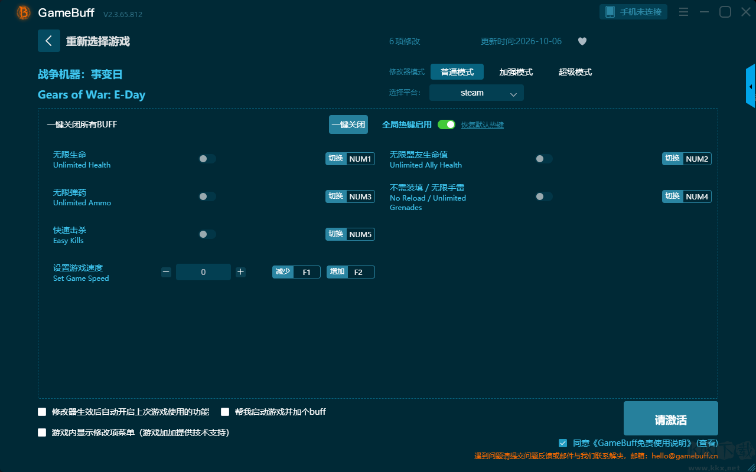756x472 pixels.
Task: Enable the Easy Kills switch
Action: point(207,234)
